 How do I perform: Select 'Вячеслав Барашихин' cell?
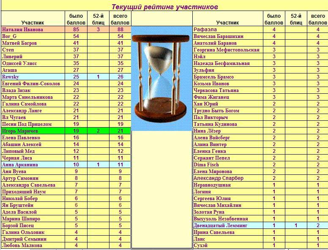227,36
